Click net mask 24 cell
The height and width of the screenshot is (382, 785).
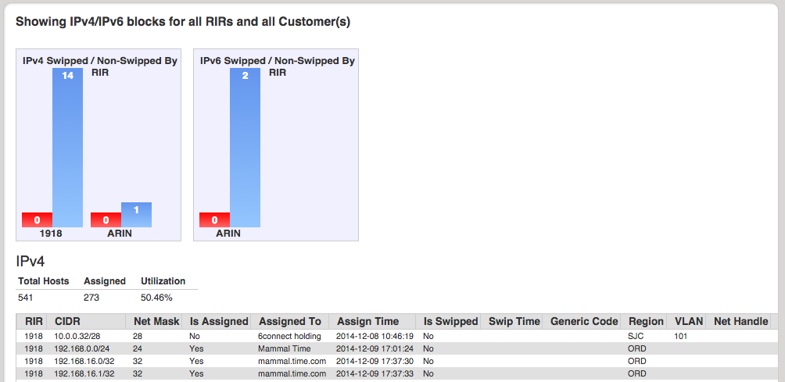tap(137, 348)
